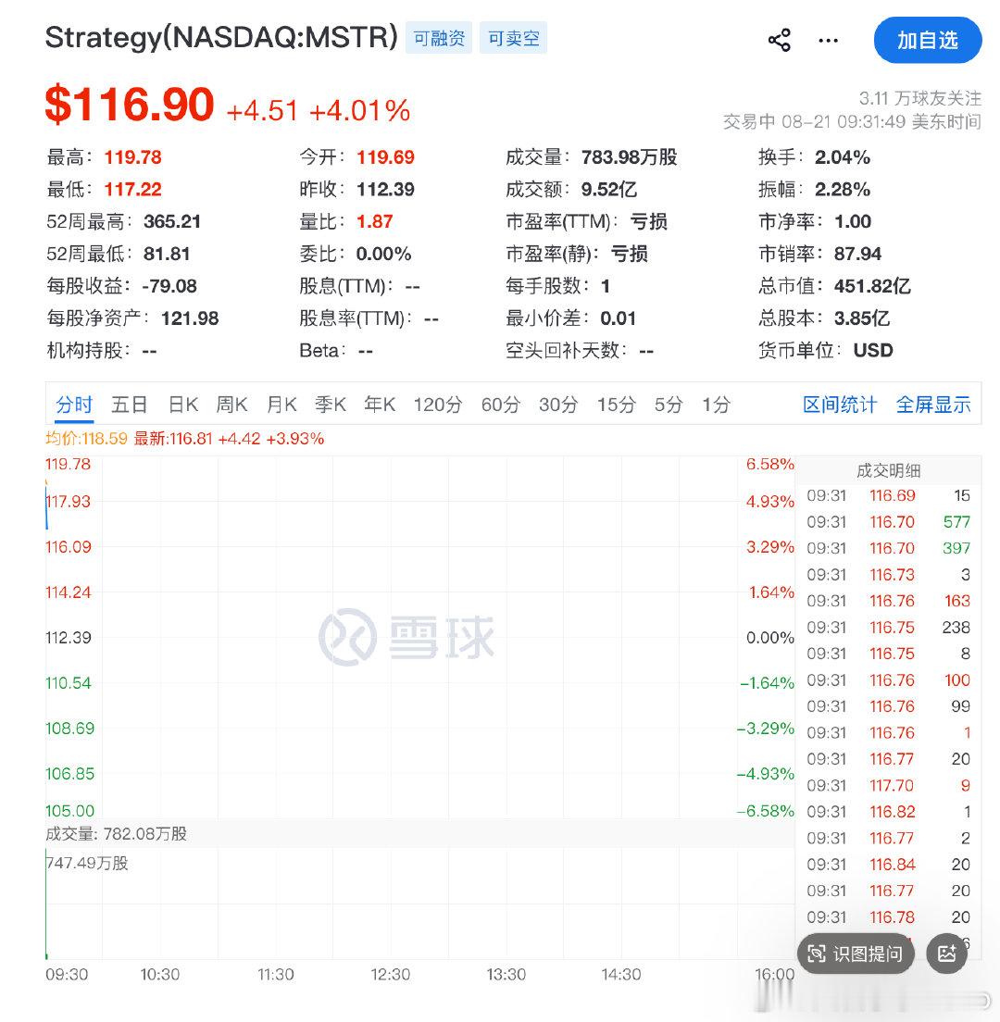Click the 每股净资产 value 121.98
This screenshot has height=1022, width=1000.
(190, 318)
